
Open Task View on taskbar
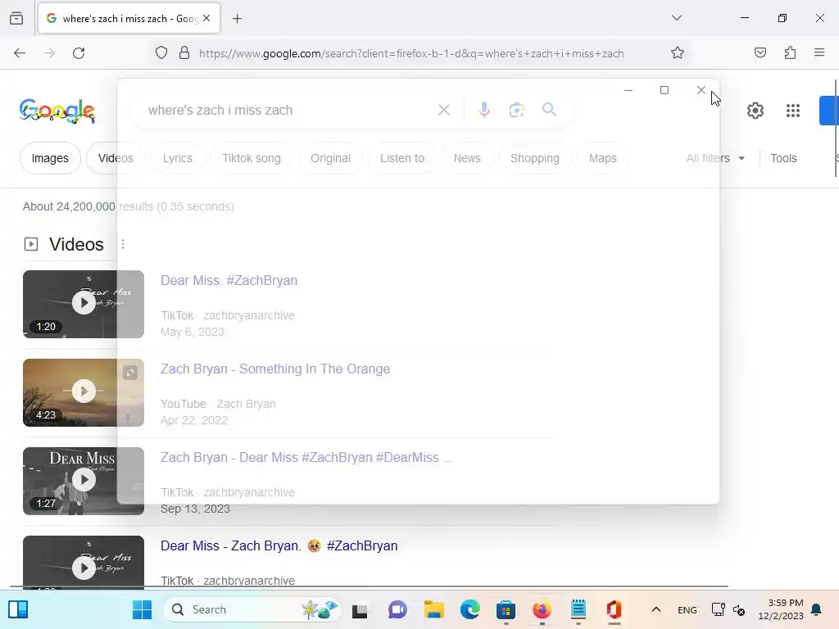[360, 609]
